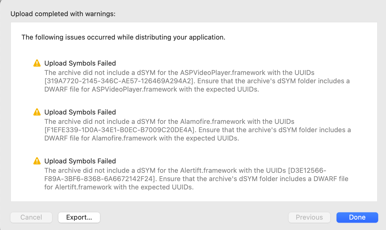Click 'The following issues occurred' intro text

(x=123, y=37)
